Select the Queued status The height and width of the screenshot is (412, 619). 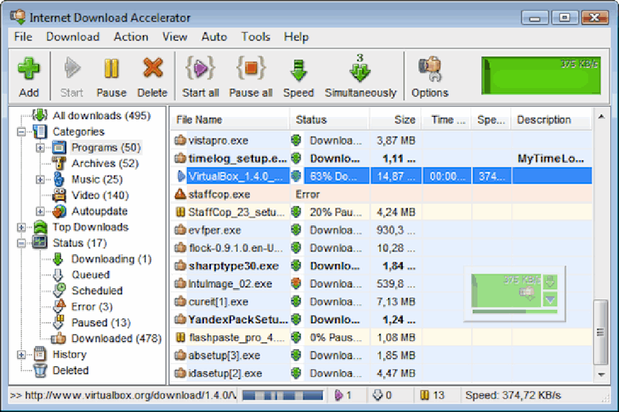[91, 275]
